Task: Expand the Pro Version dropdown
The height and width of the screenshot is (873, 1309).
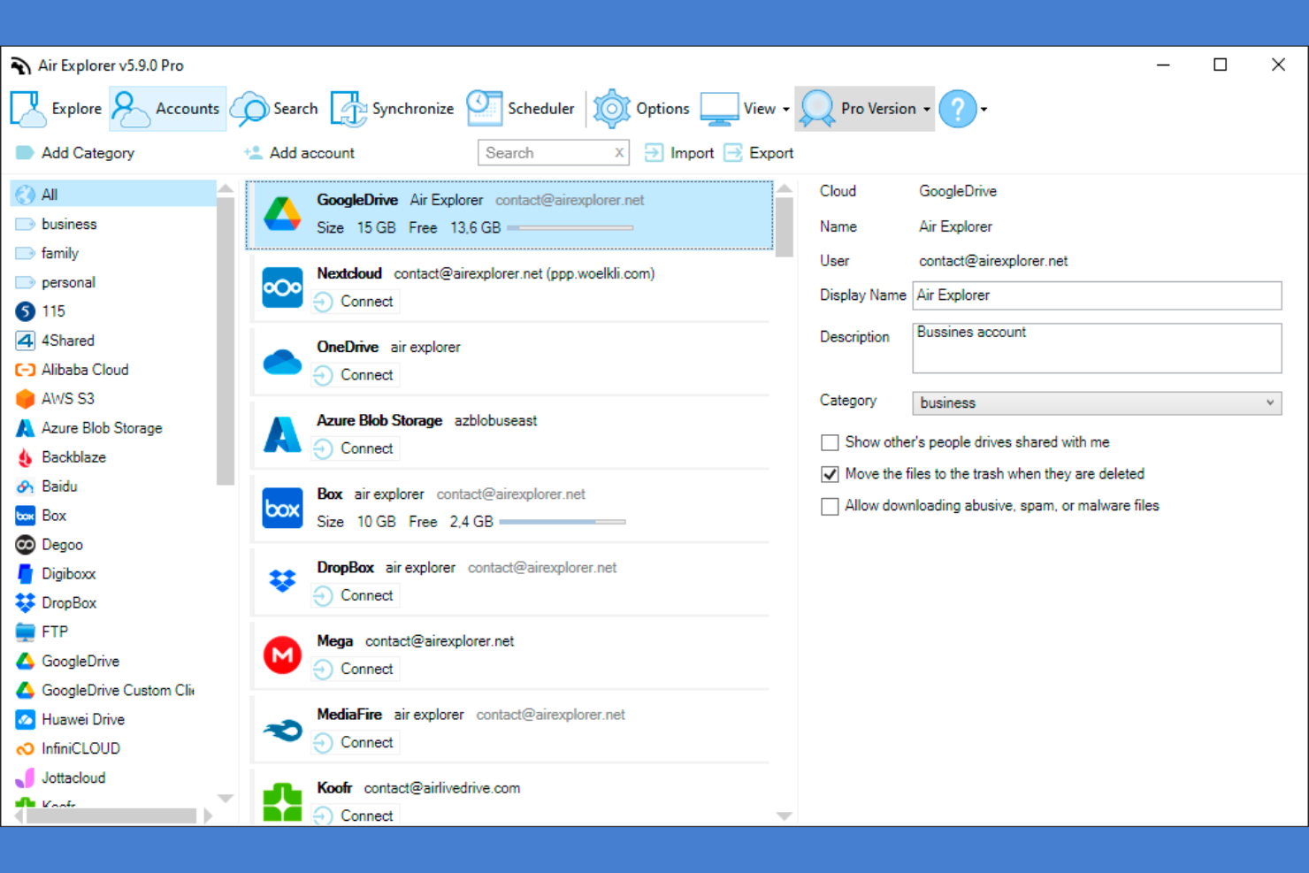Action: (925, 109)
